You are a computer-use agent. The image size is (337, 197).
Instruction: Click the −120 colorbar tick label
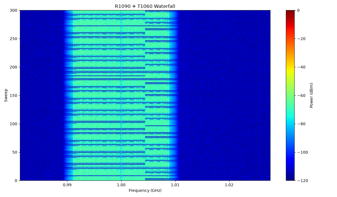302,181
